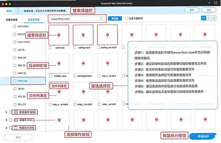This screenshot has height=143, width=221.
Task: Select the call.mp3 file icon
Action: coord(59,35)
